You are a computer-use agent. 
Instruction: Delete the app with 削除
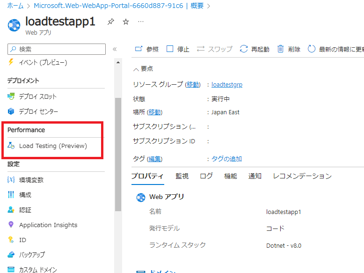click(x=289, y=49)
